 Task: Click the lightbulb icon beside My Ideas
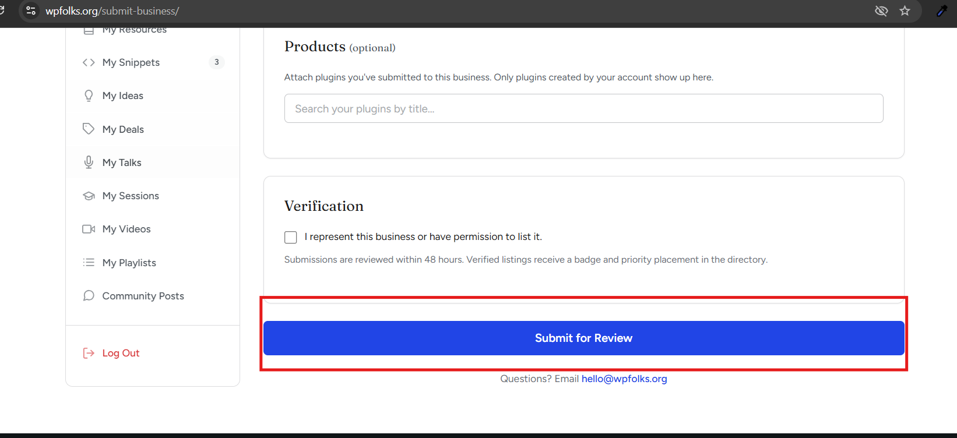point(89,96)
